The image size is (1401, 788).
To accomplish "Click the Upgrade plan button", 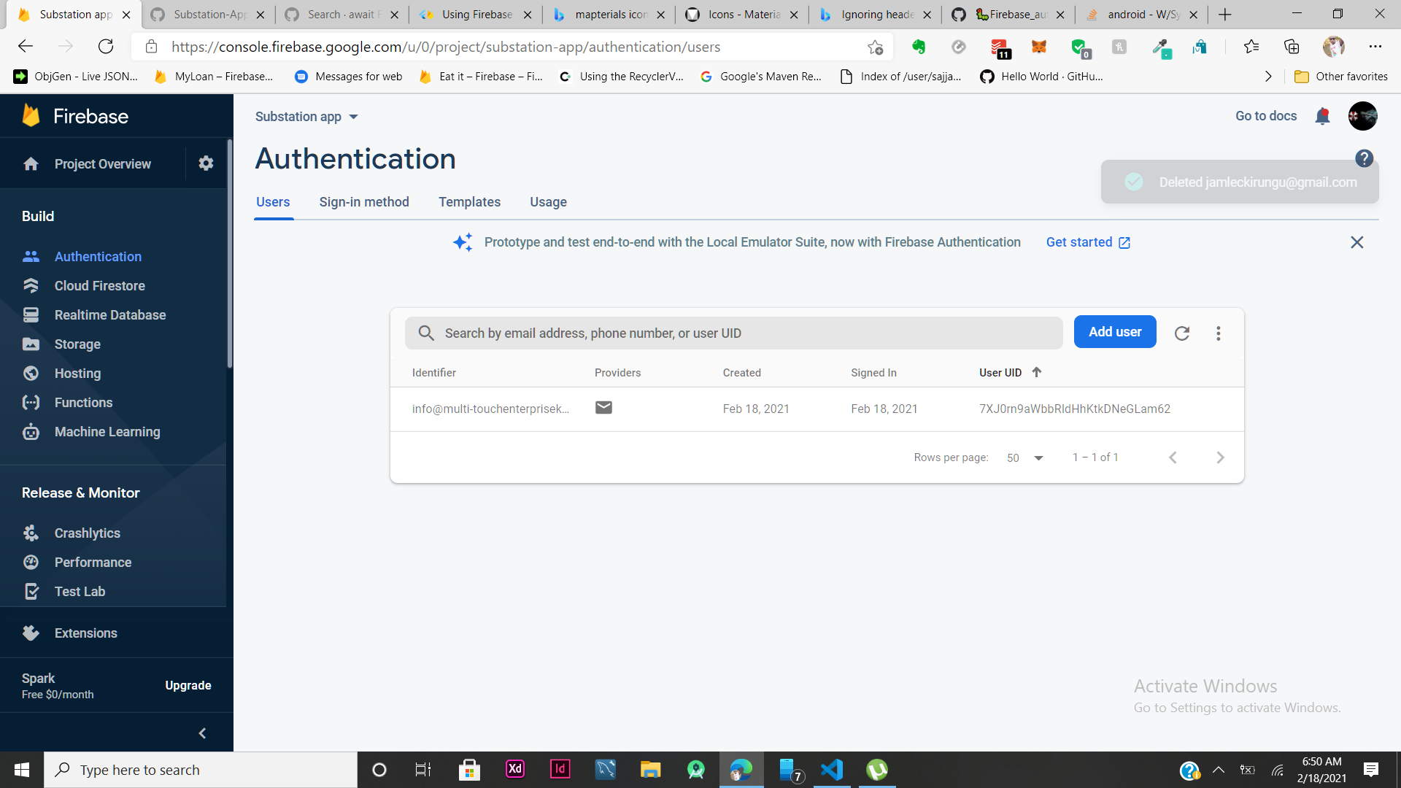I will click(x=188, y=685).
